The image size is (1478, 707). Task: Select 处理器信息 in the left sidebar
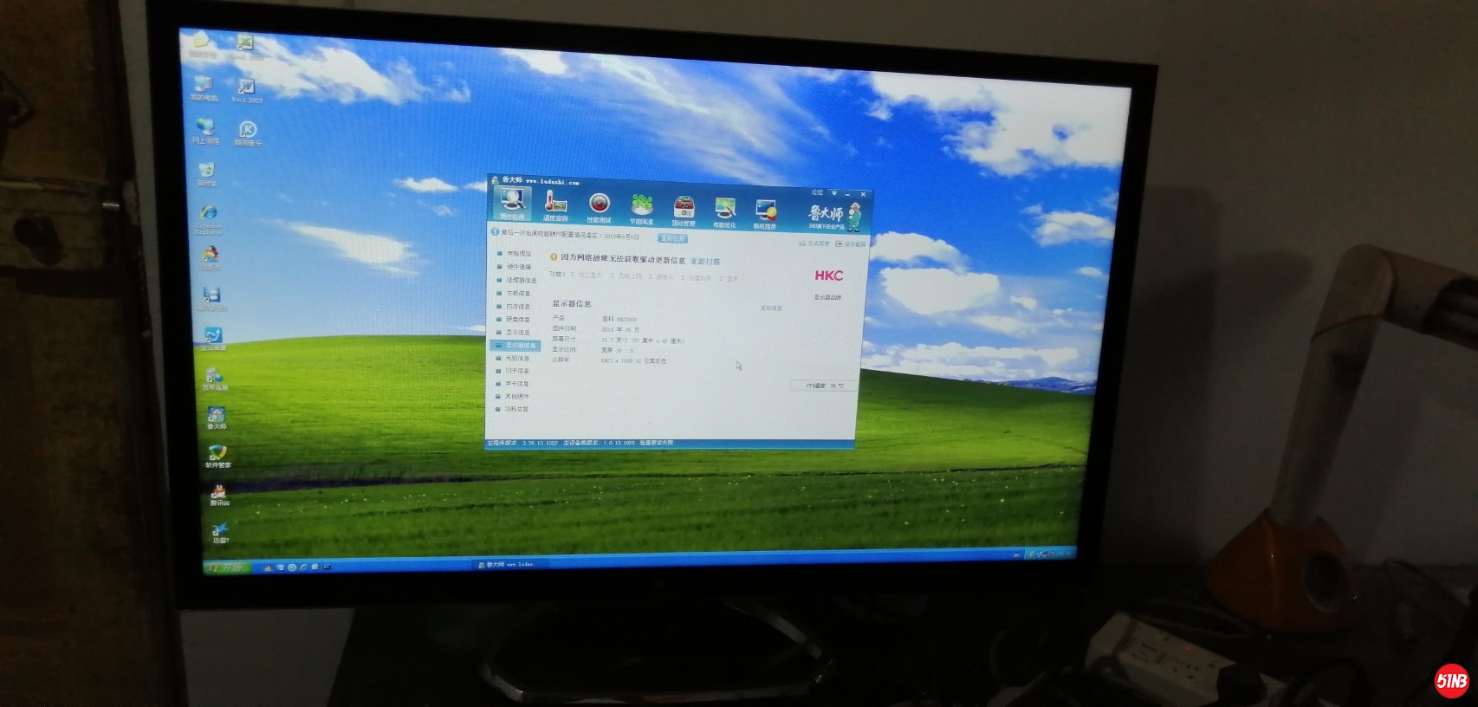tap(520, 280)
